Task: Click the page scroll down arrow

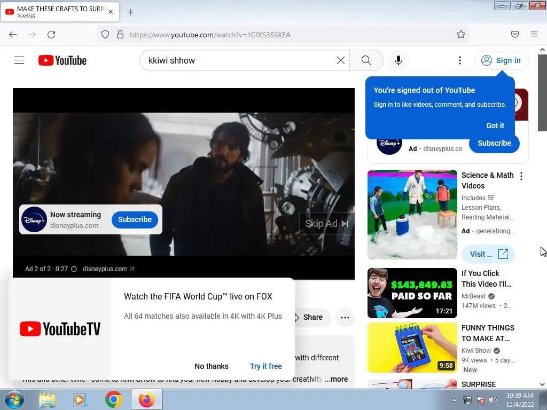Action: click(x=543, y=384)
